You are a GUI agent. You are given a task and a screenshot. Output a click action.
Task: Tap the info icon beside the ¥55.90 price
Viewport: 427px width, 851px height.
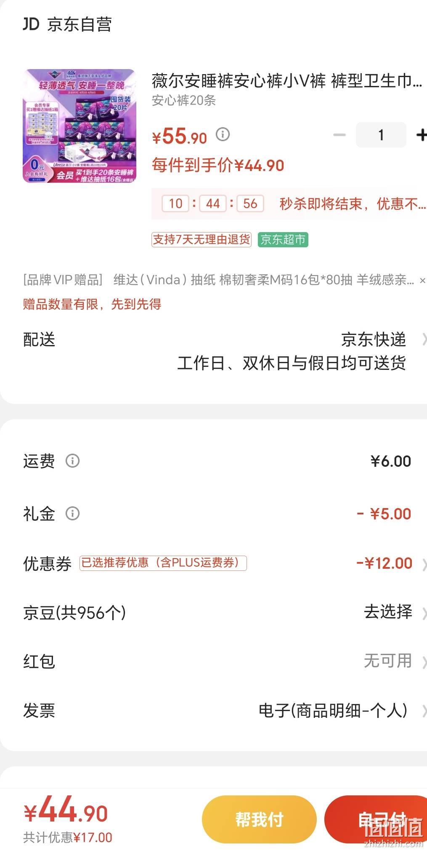(x=223, y=134)
